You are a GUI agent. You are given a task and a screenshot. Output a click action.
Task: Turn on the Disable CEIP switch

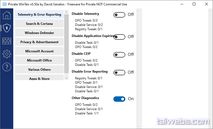coord(119,55)
